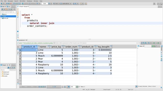Go to next result page arrow
This screenshot has height=91, width=163.
(x=53, y=87)
